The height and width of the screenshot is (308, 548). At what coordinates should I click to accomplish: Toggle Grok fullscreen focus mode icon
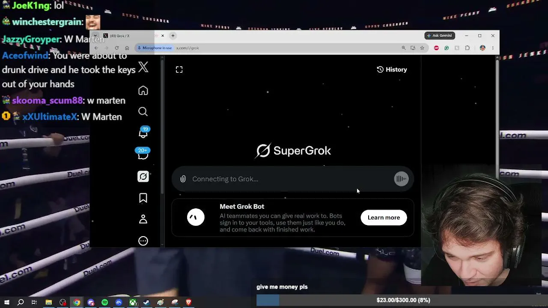(179, 69)
